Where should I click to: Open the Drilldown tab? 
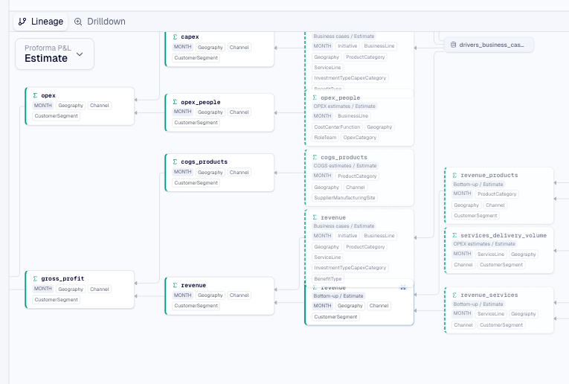100,22
